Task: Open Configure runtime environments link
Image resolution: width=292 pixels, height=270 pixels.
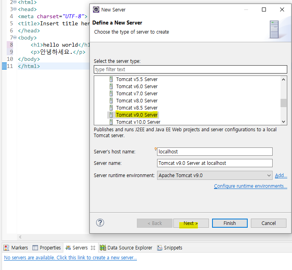Action: [x=250, y=186]
